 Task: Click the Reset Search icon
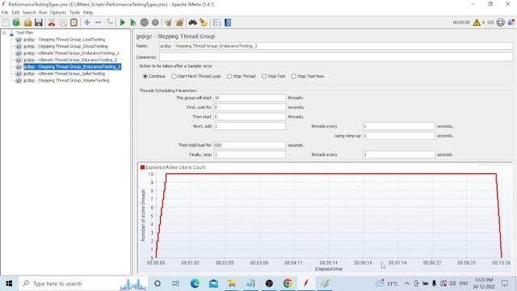click(x=204, y=23)
